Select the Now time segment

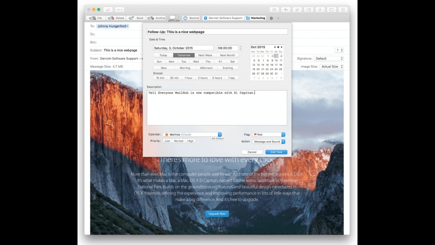pyautogui.click(x=163, y=68)
